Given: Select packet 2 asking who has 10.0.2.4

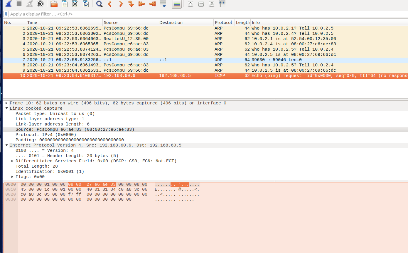Looking at the screenshot, I should tap(205, 34).
